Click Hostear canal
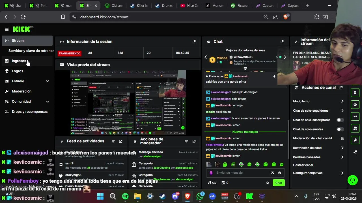This screenshot has width=362, height=203. [x=303, y=165]
